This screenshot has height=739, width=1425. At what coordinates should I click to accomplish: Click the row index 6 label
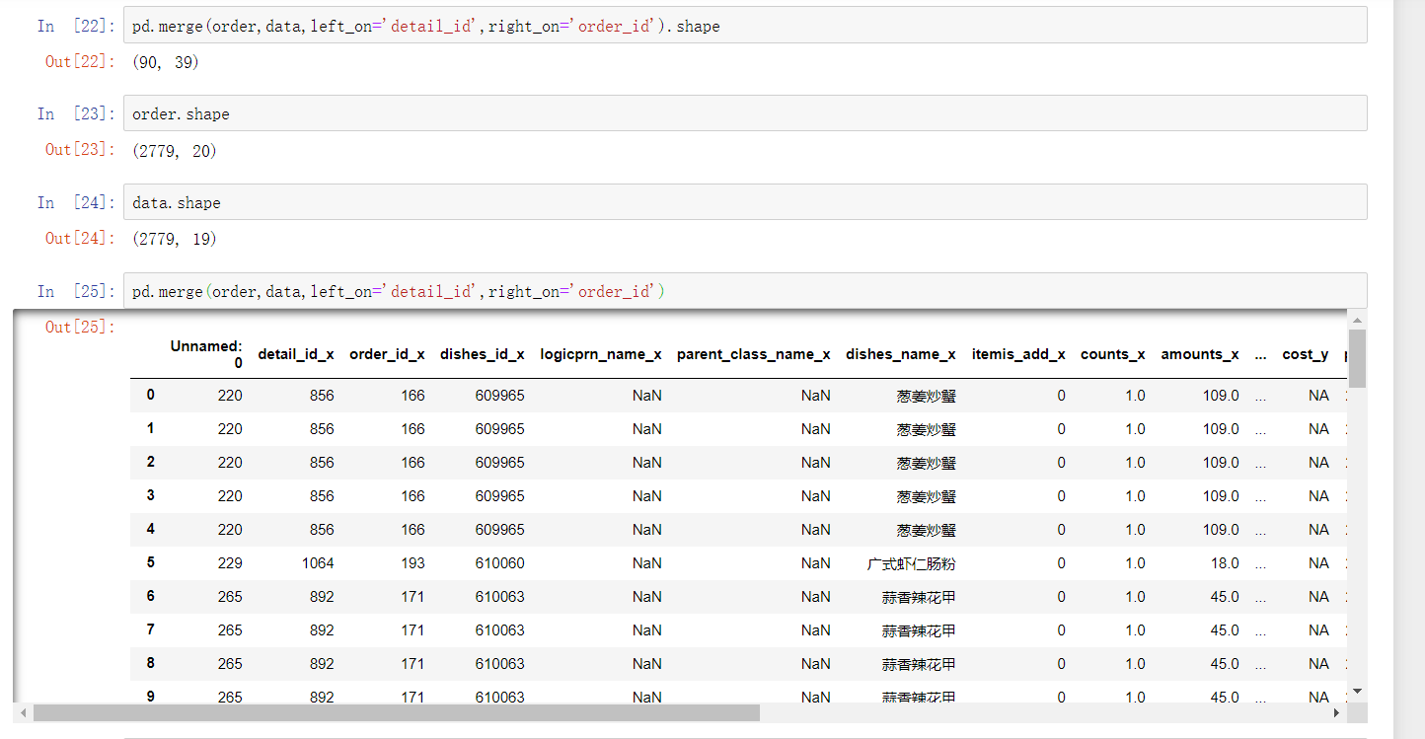[151, 596]
